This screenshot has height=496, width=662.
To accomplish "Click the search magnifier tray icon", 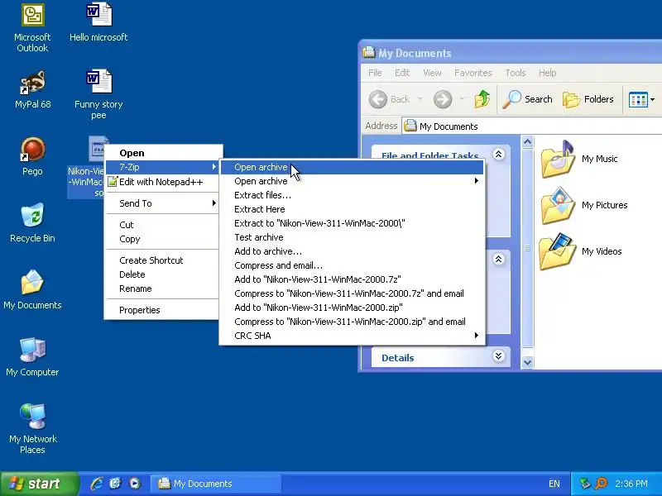I will point(601,484).
